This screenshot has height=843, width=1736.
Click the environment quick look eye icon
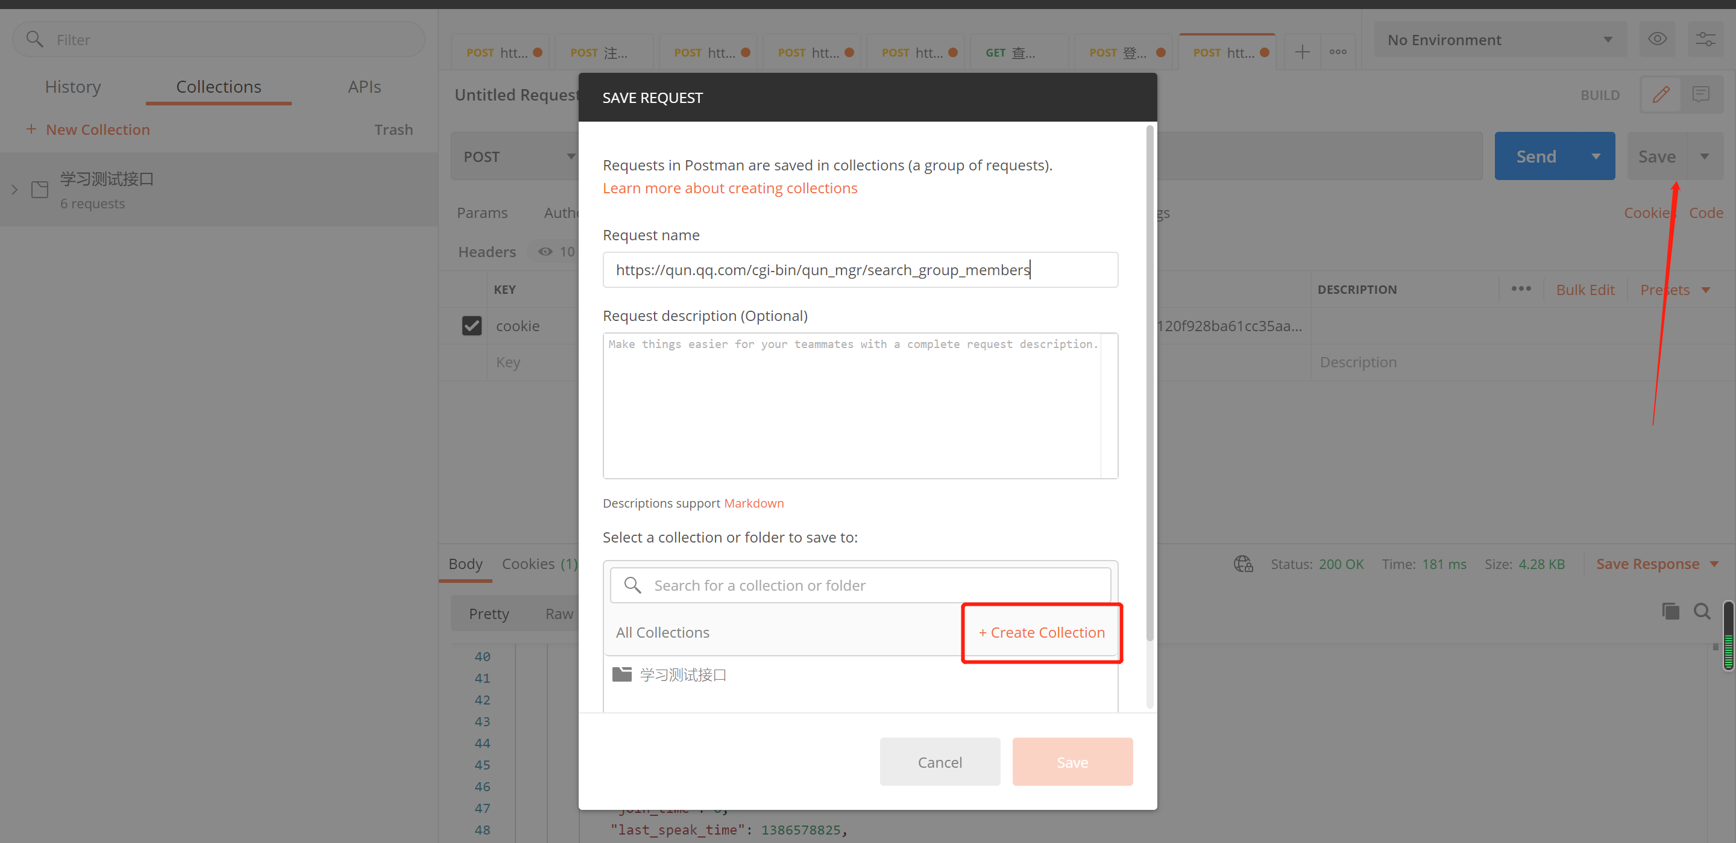1657,39
